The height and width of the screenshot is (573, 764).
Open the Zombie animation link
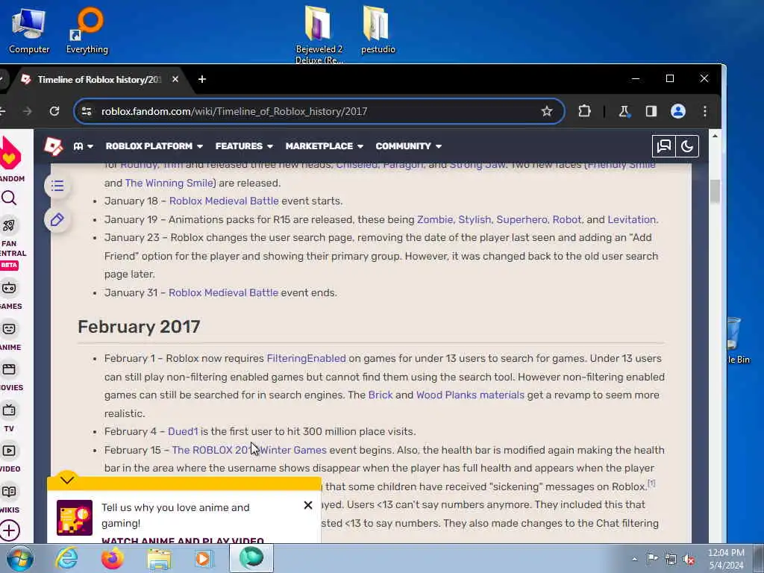point(435,219)
